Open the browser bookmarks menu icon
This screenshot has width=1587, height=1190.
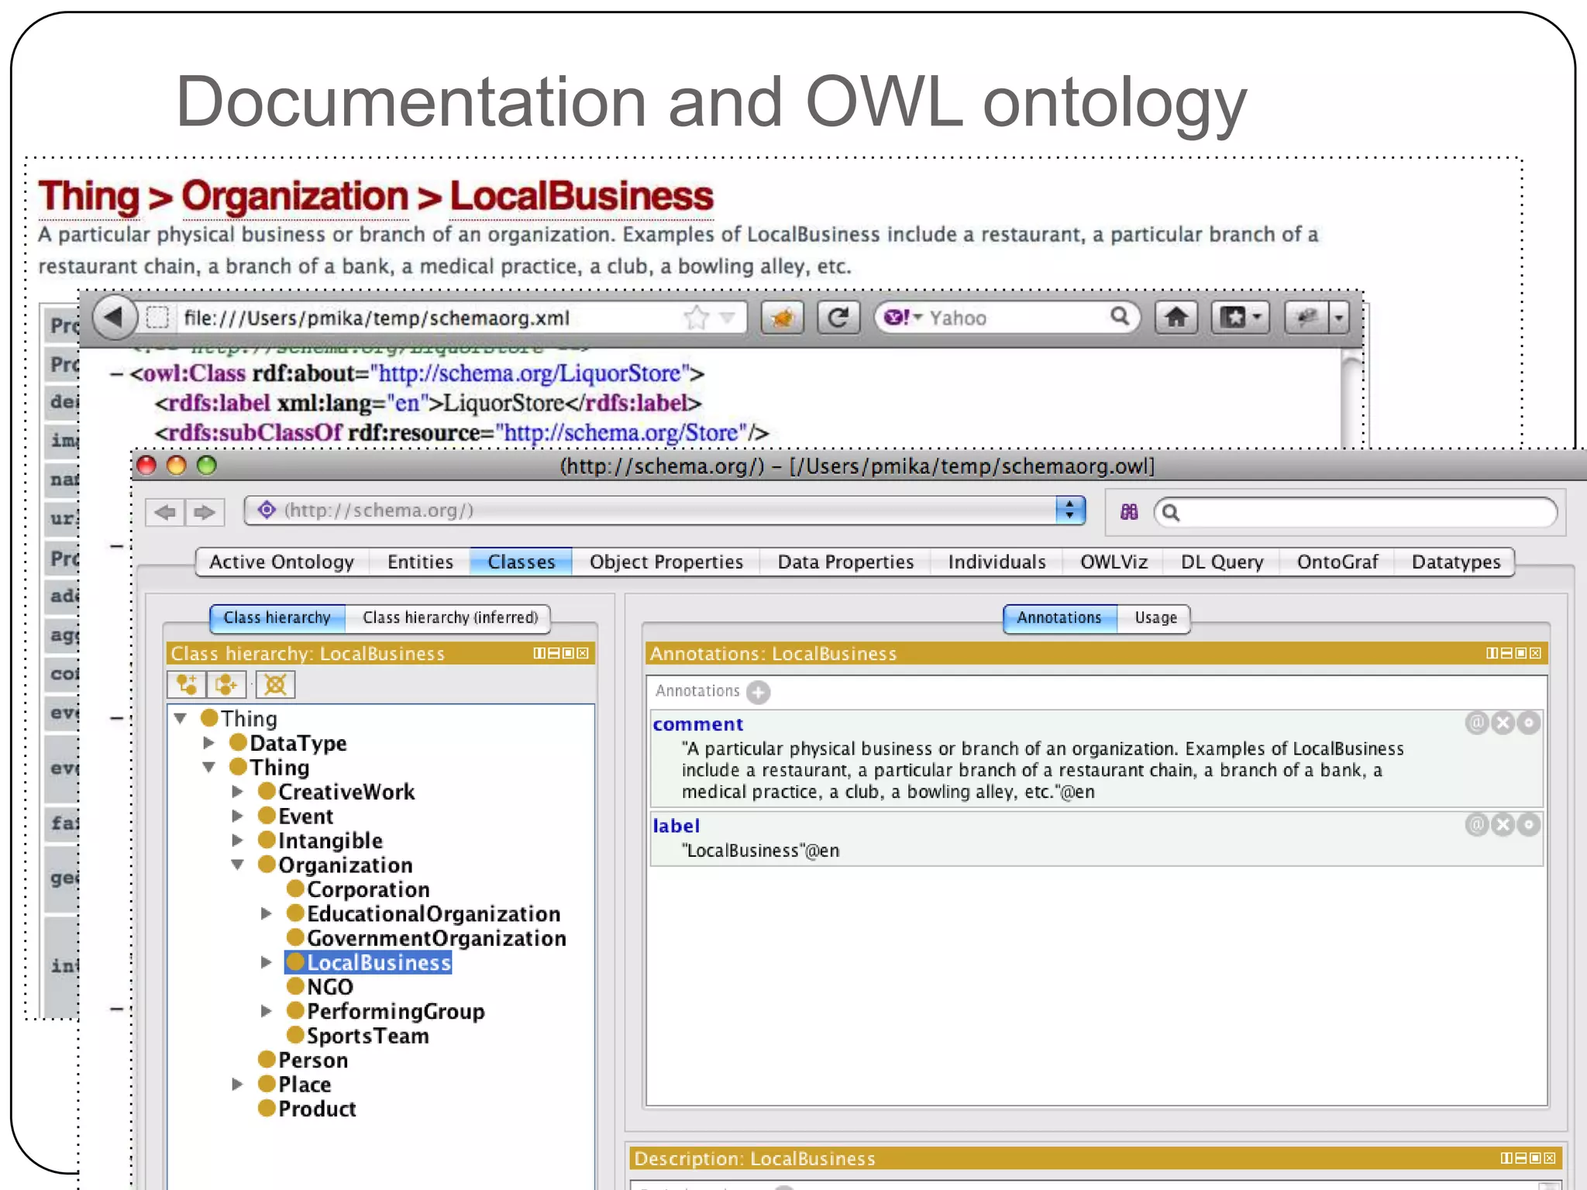point(1240,318)
